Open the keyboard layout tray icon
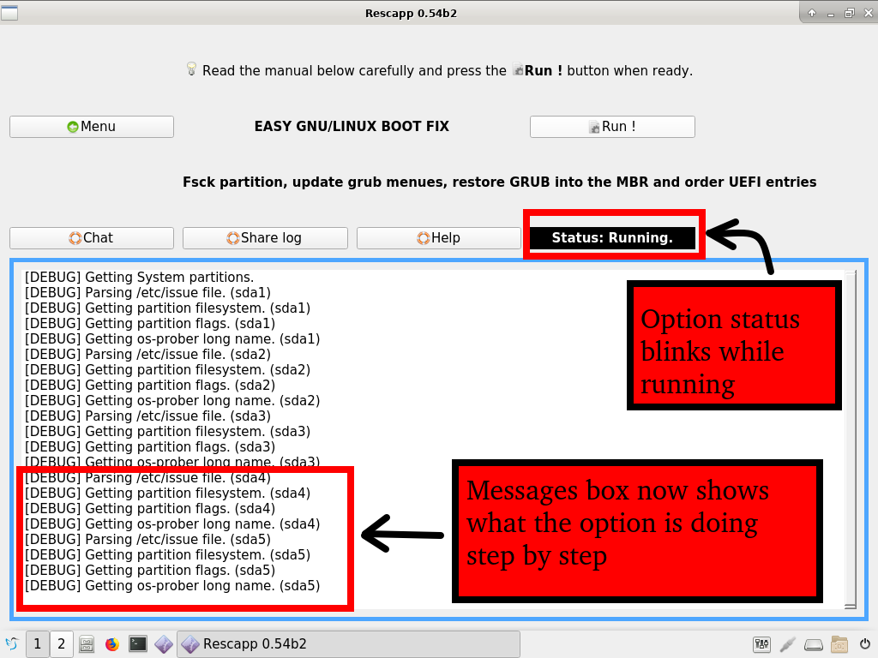This screenshot has height=658, width=878. 761,644
